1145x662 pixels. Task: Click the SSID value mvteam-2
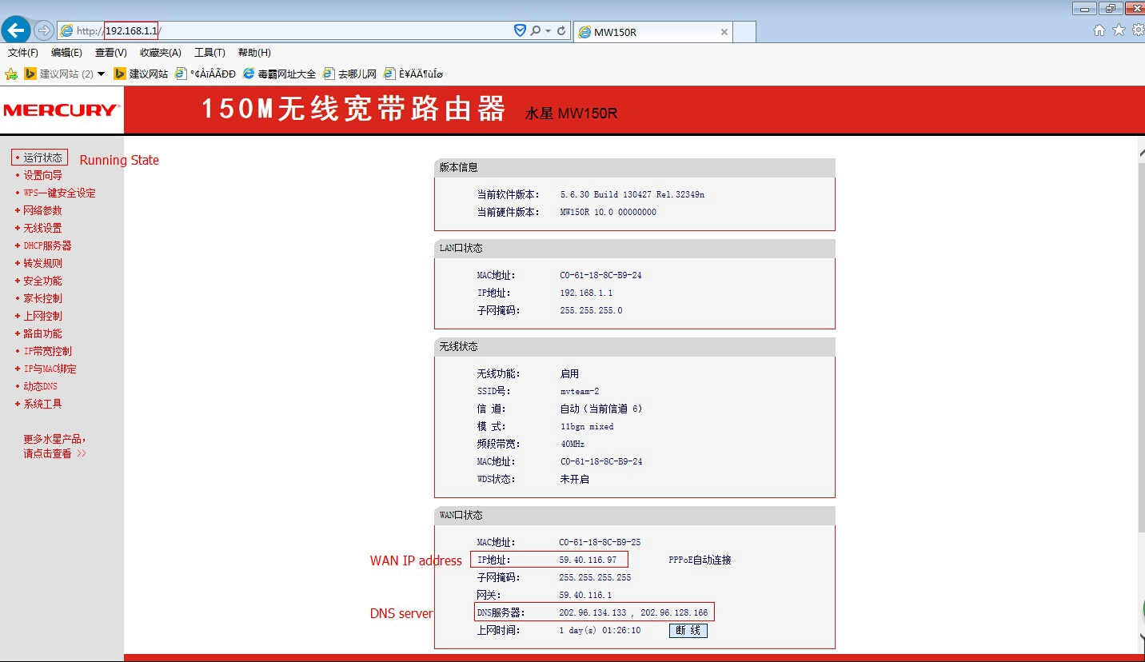[x=580, y=391]
